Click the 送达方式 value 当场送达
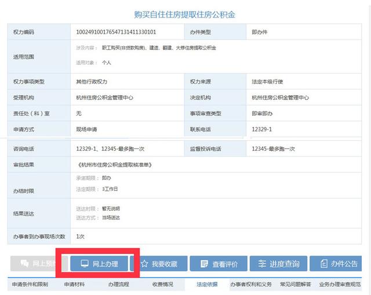Screen dimensions: 371x295 point(111,218)
